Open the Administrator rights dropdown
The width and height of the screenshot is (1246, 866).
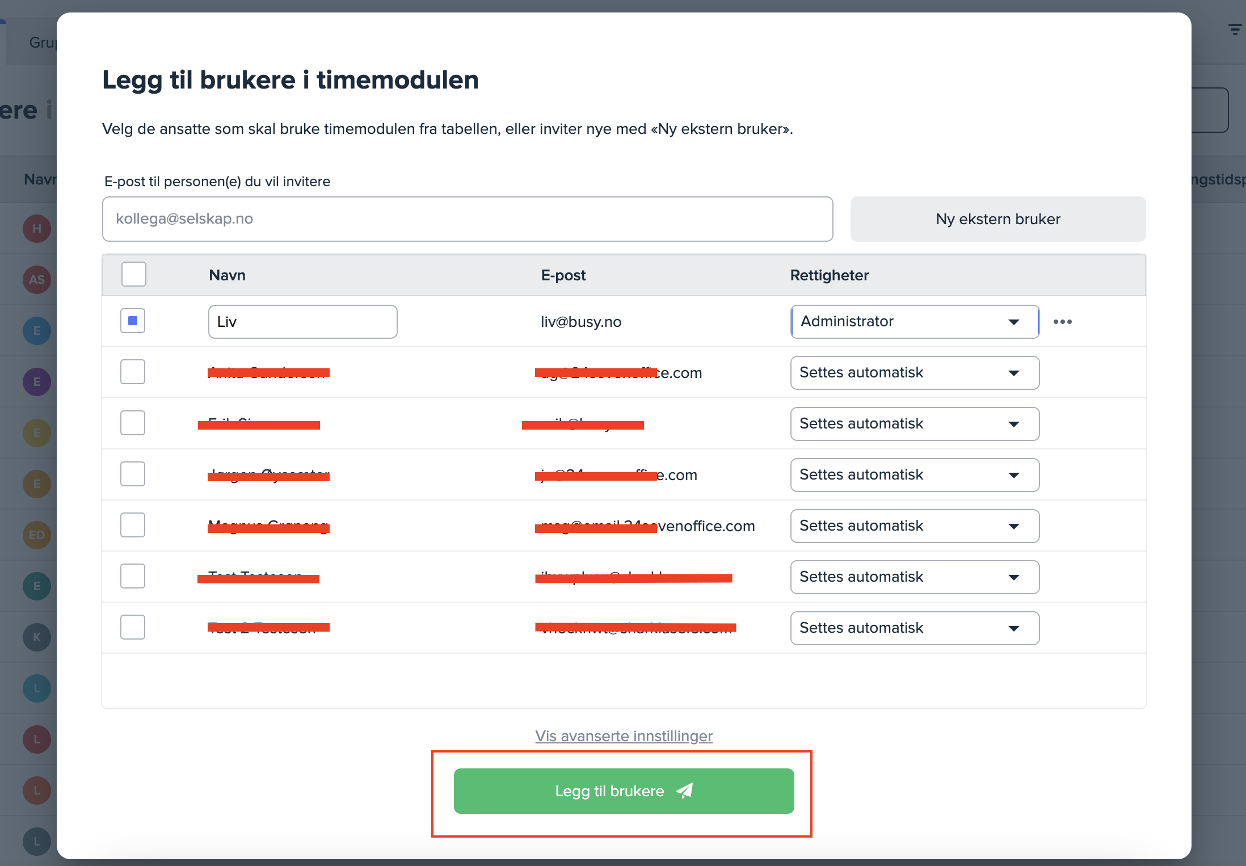[915, 322]
